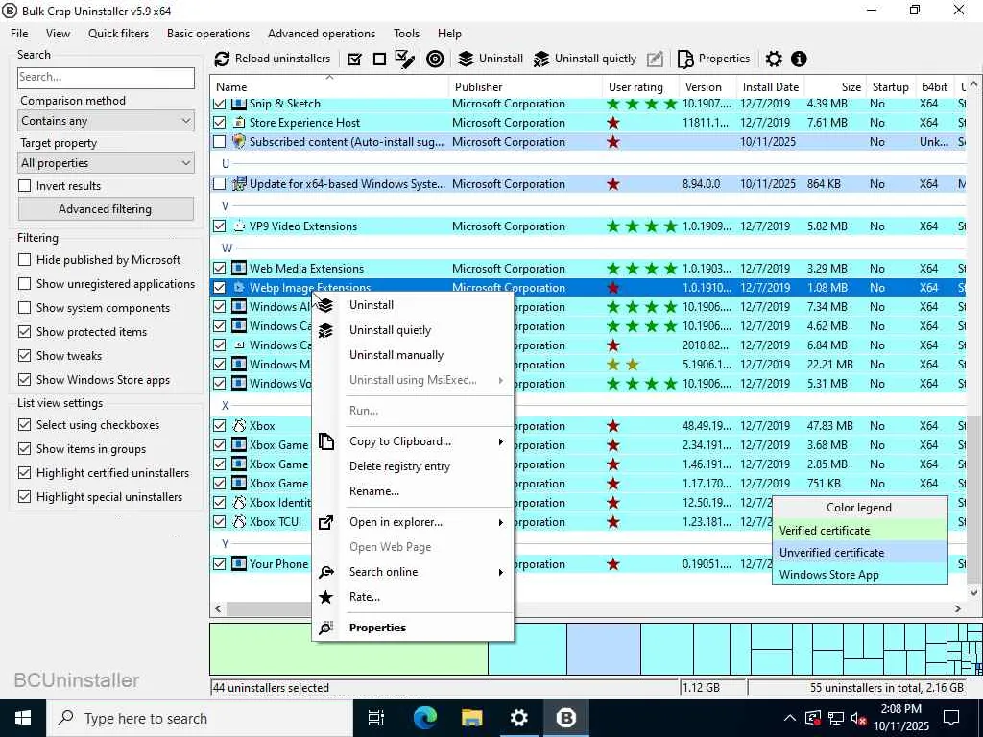Choose Uninstall manually from context menu
Image resolution: width=983 pixels, height=737 pixels.
click(x=396, y=355)
